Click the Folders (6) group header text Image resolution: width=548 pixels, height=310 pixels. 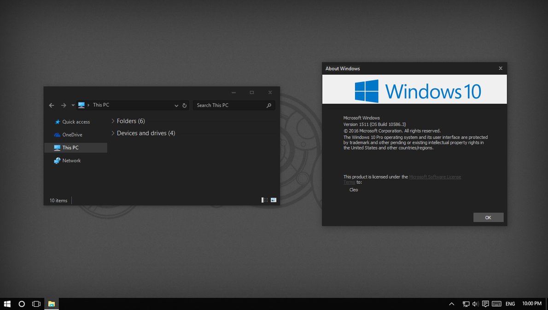pyautogui.click(x=131, y=121)
